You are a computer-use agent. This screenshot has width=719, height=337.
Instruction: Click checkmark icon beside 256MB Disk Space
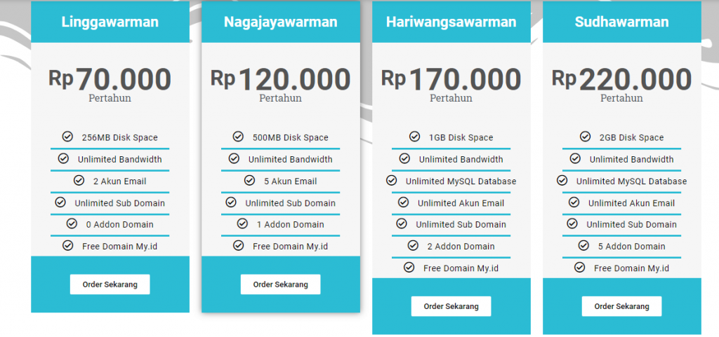pyautogui.click(x=67, y=136)
